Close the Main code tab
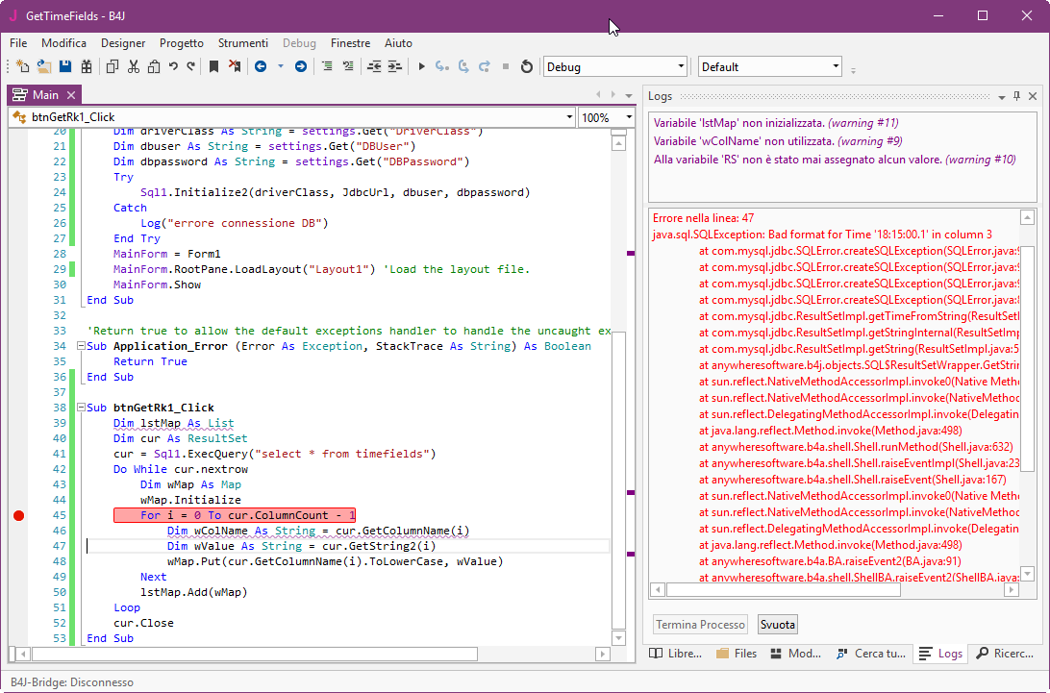This screenshot has width=1050, height=693. click(x=71, y=95)
